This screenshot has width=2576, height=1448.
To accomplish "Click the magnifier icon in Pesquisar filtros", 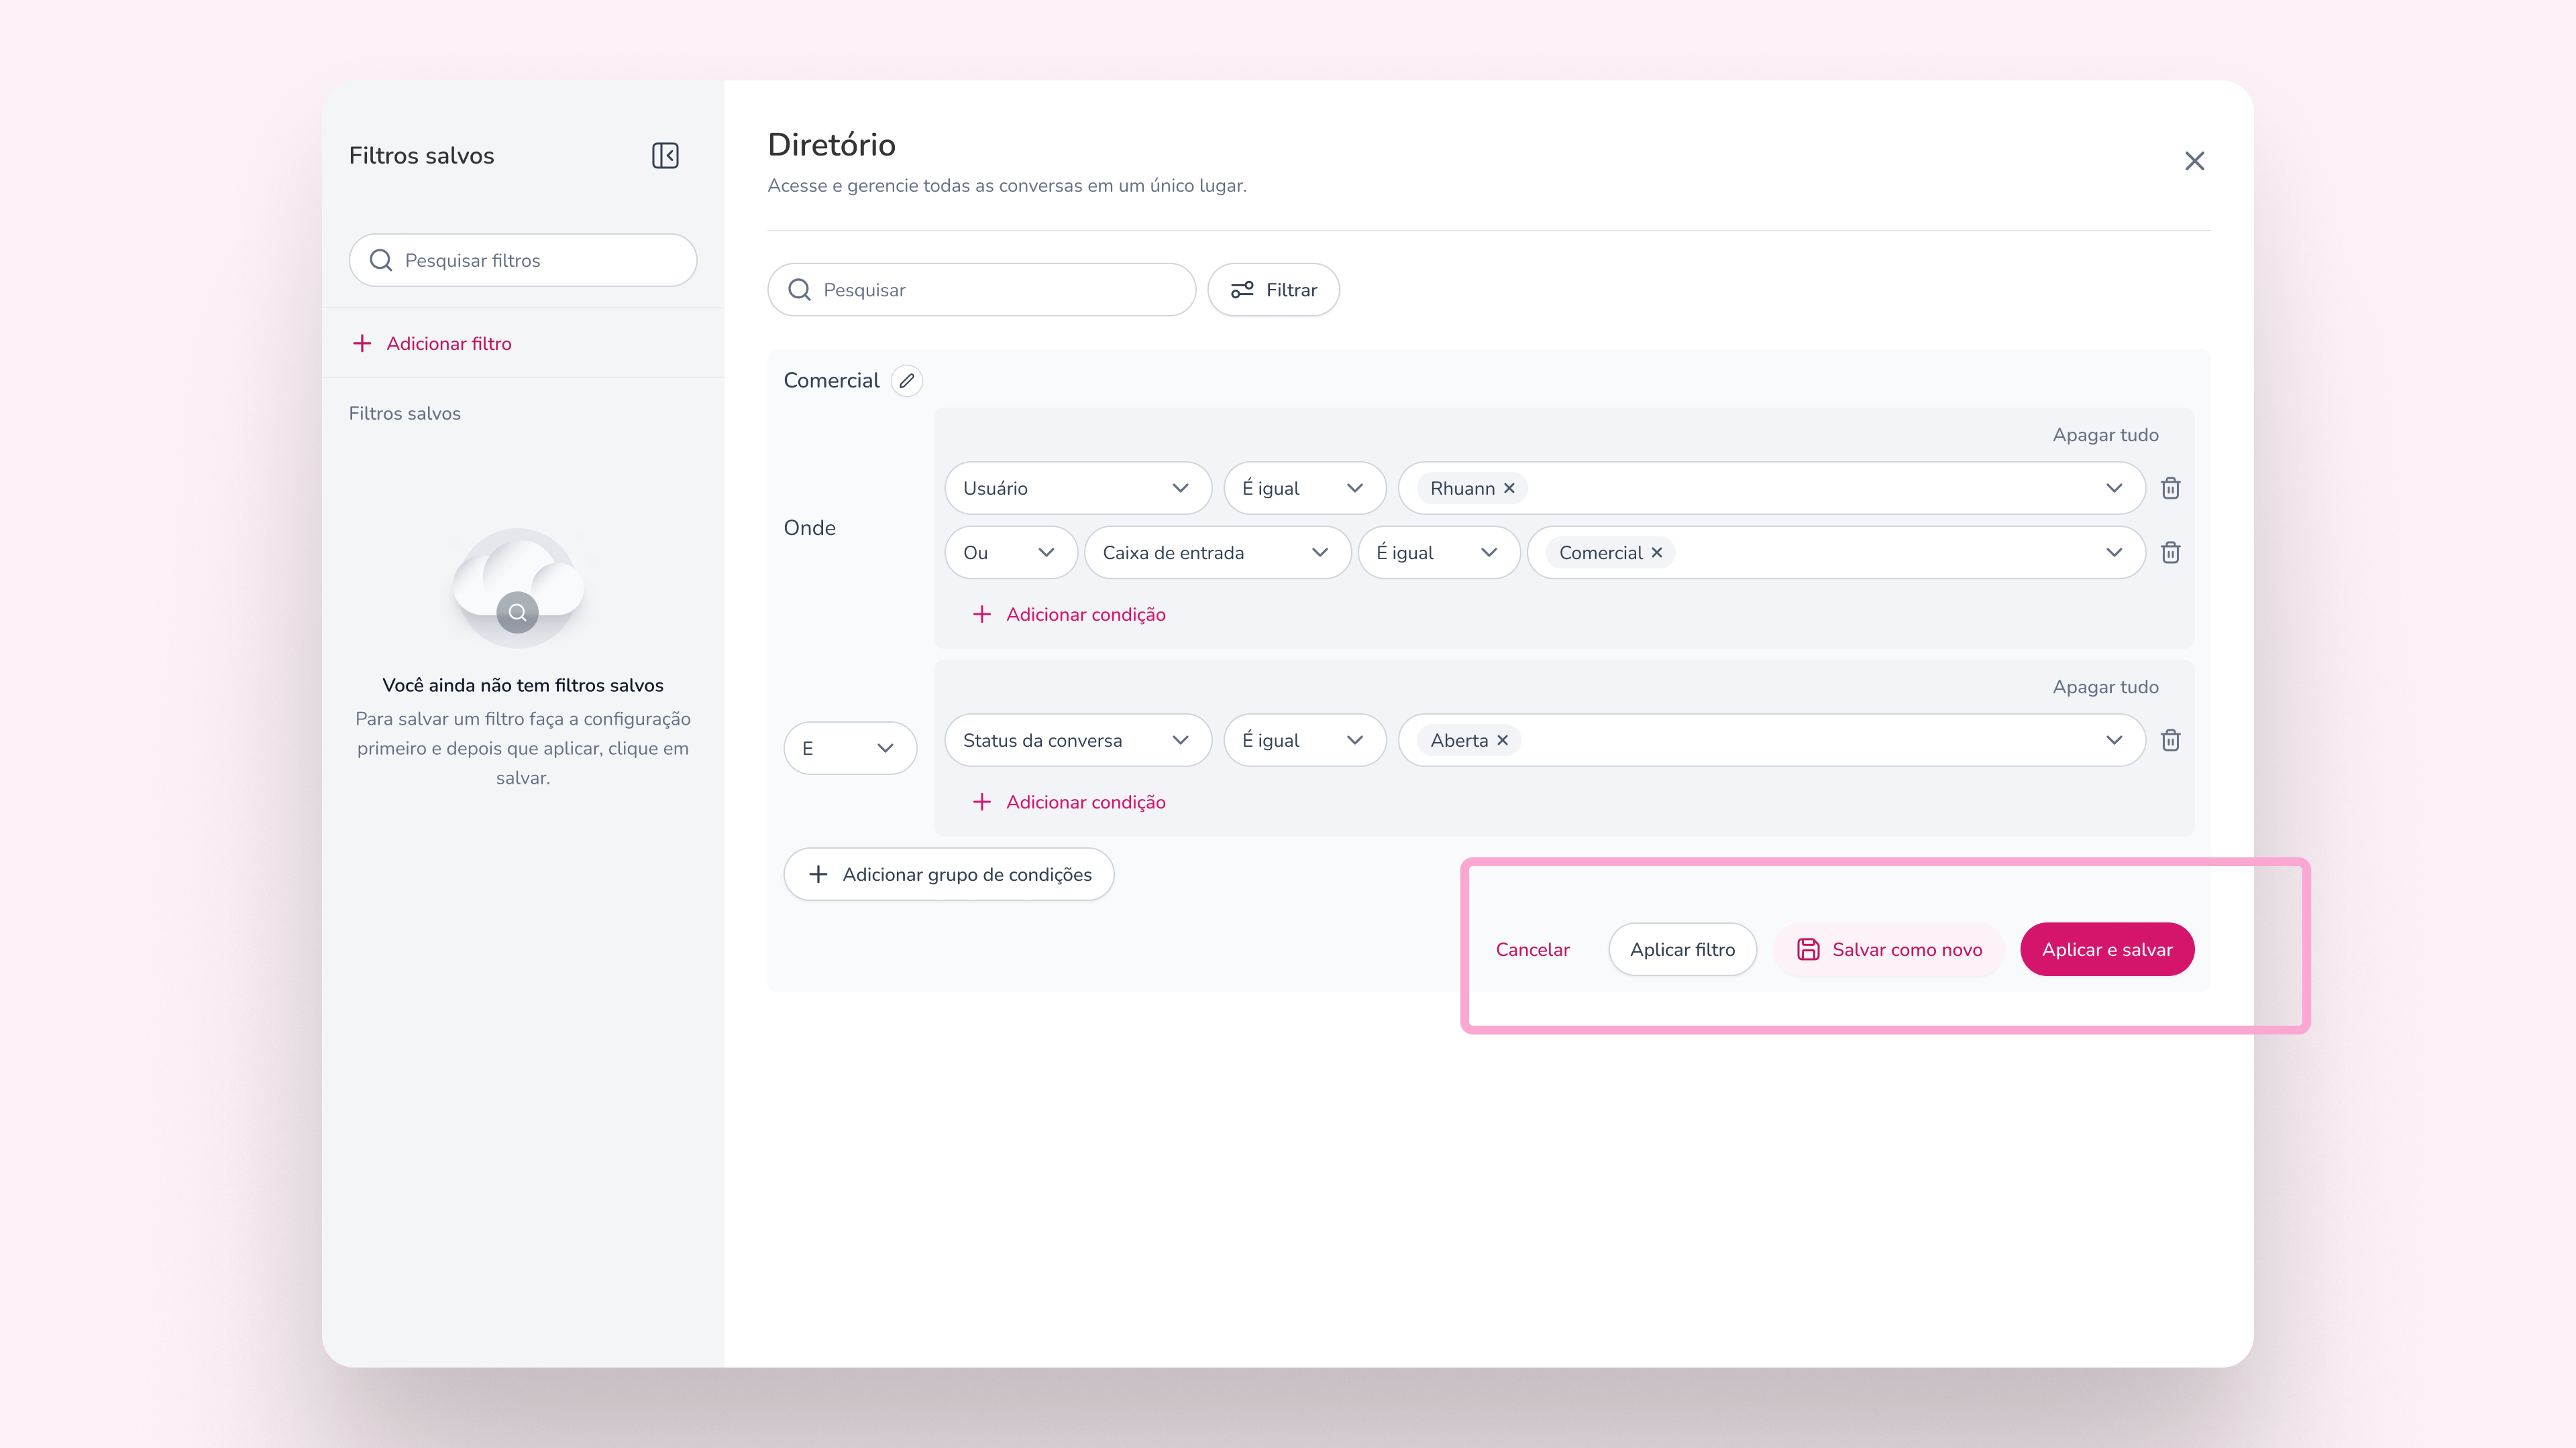I will click(x=381, y=261).
